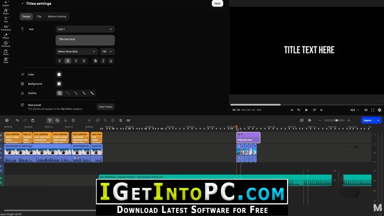Open the Background color swatch
Image resolution: width=384 pixels, height=216 pixels.
click(x=59, y=84)
